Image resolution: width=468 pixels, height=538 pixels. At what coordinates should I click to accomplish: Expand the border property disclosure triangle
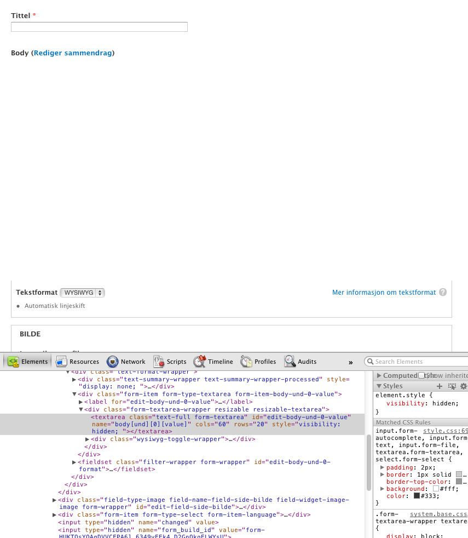382,474
